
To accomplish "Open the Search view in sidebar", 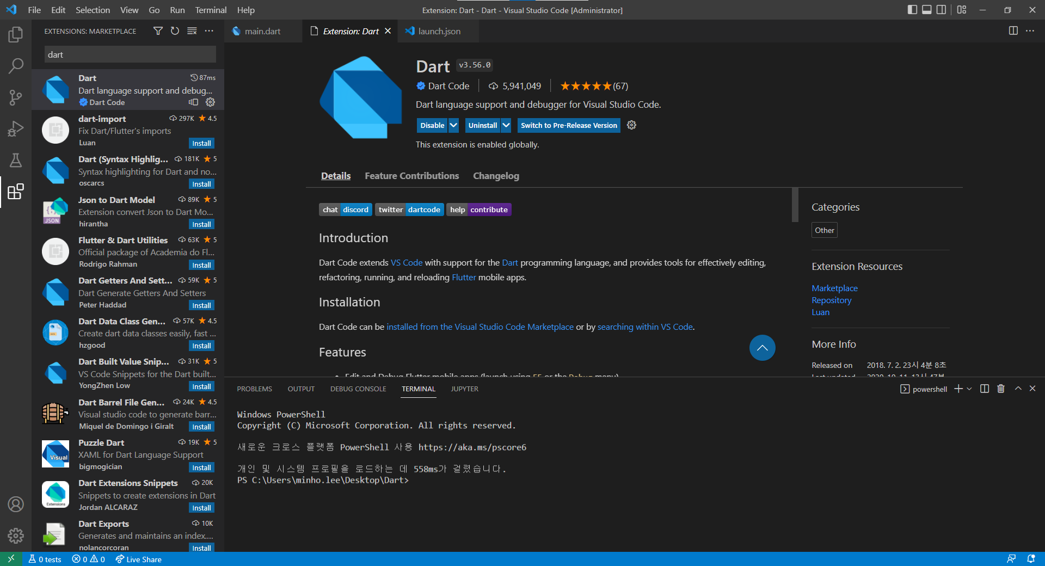I will tap(16, 65).
